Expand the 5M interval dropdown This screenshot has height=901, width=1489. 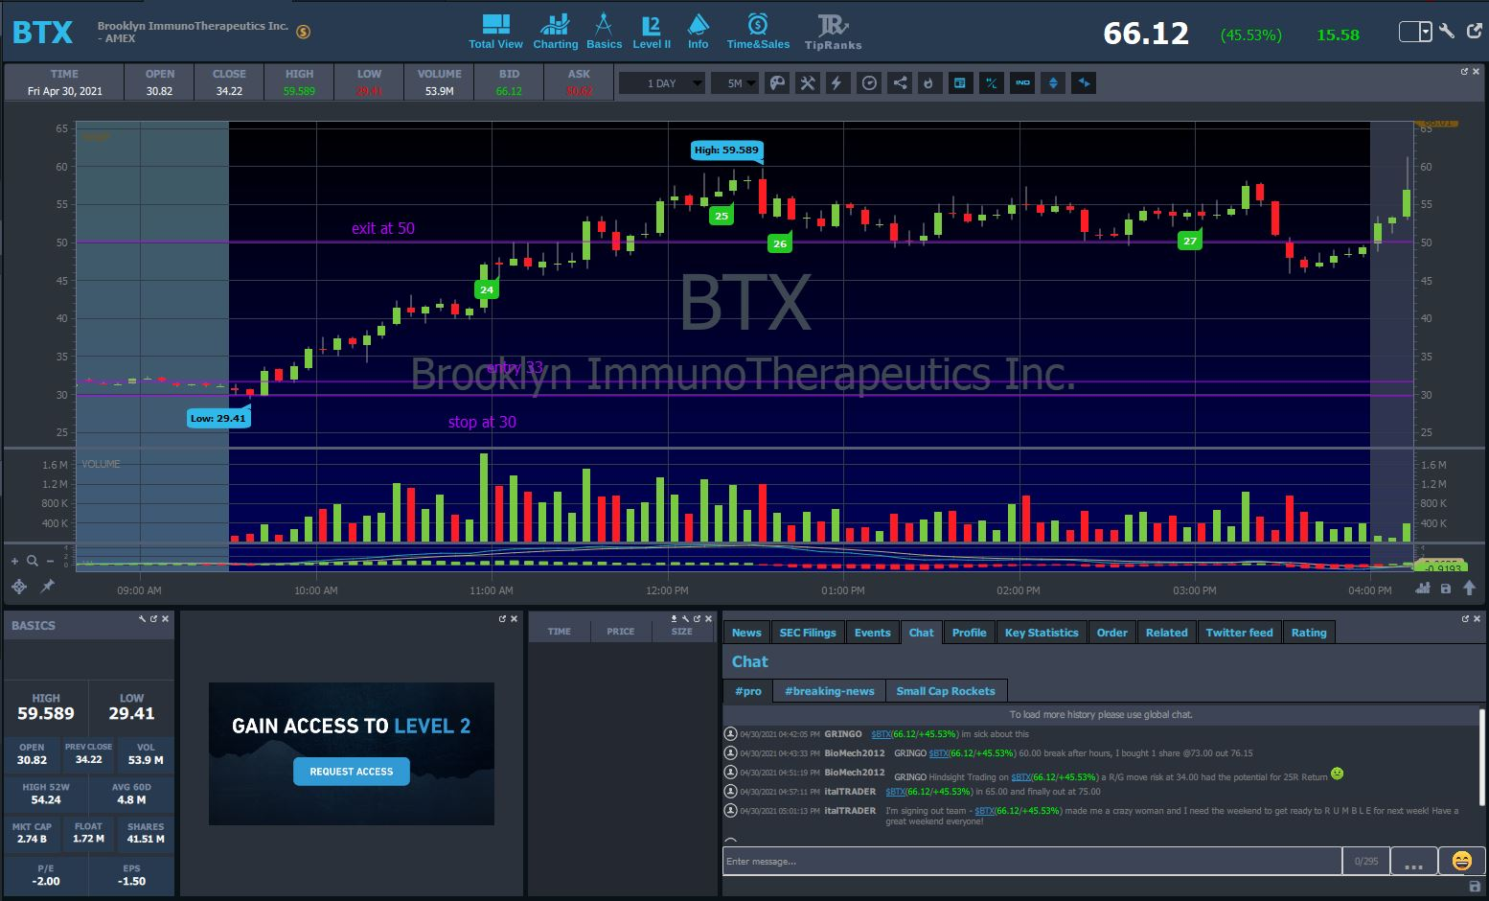pos(736,83)
